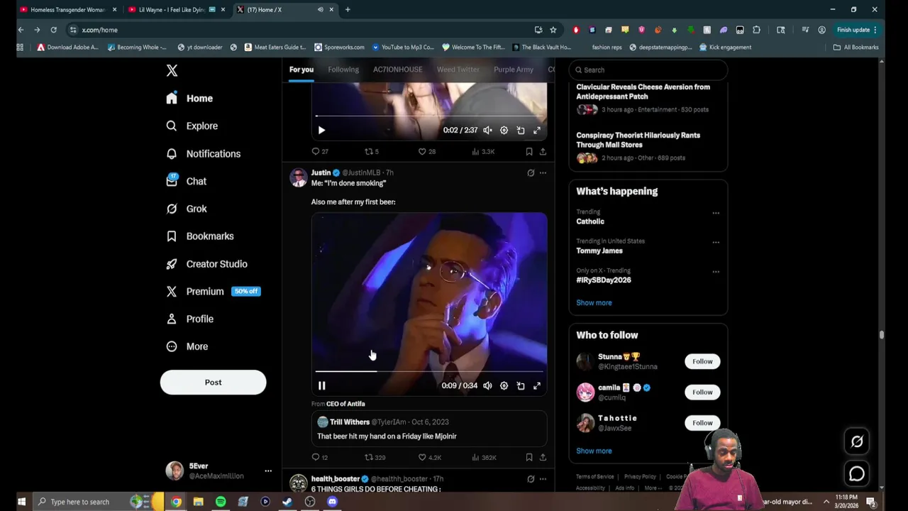Bookmark Justin's post

529,458
